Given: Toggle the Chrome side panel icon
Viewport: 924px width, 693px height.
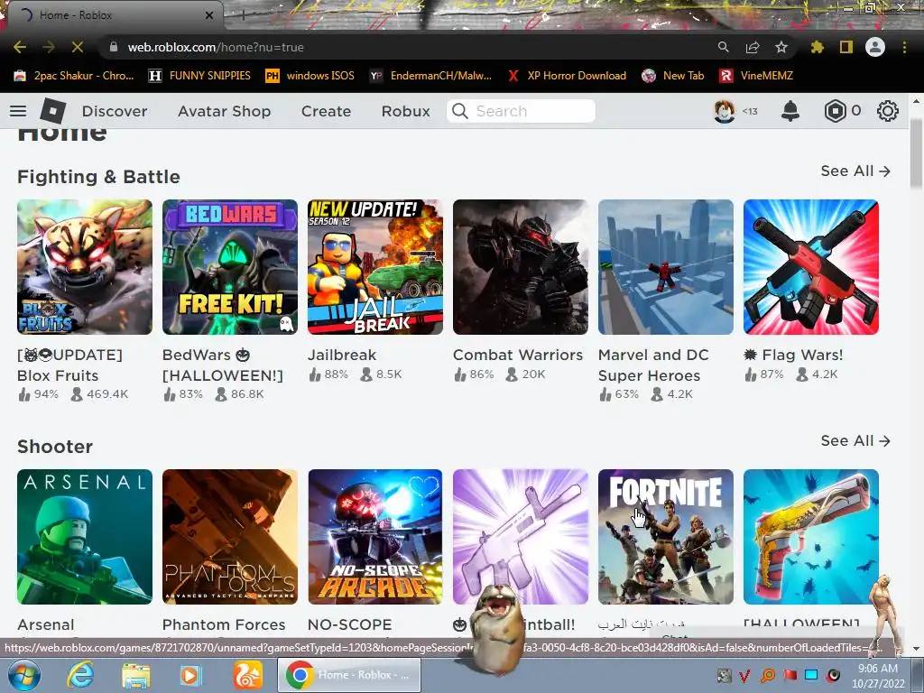Looking at the screenshot, I should point(846,47).
